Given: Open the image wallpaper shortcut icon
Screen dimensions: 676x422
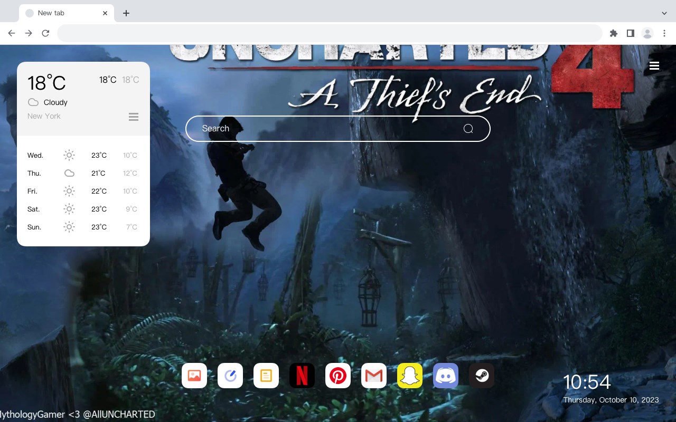Looking at the screenshot, I should coord(194,376).
